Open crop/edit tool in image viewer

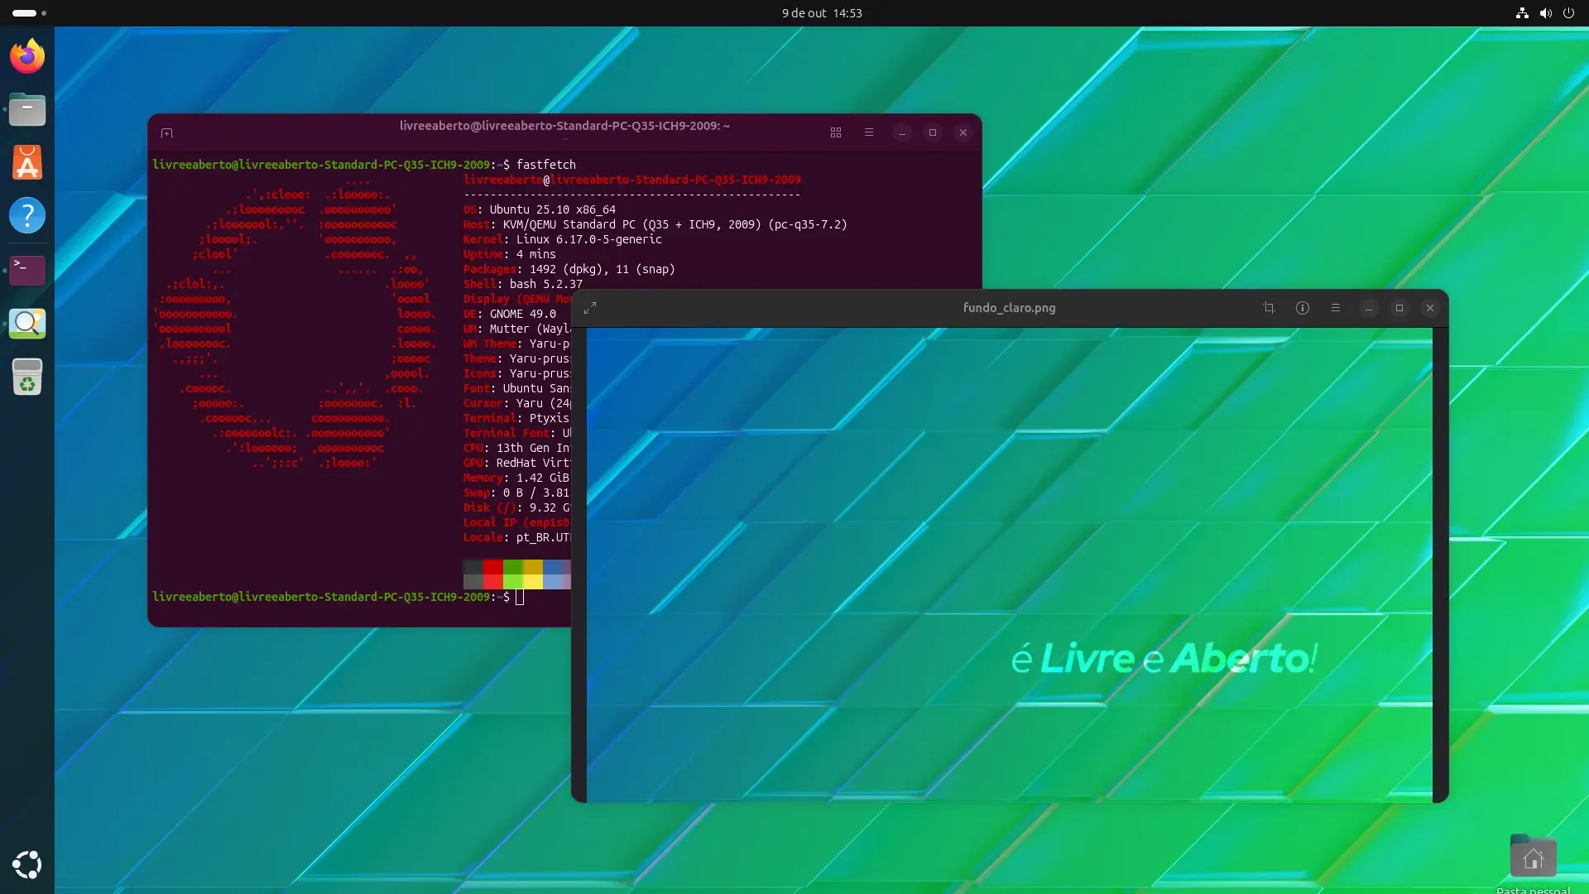pyautogui.click(x=1269, y=308)
